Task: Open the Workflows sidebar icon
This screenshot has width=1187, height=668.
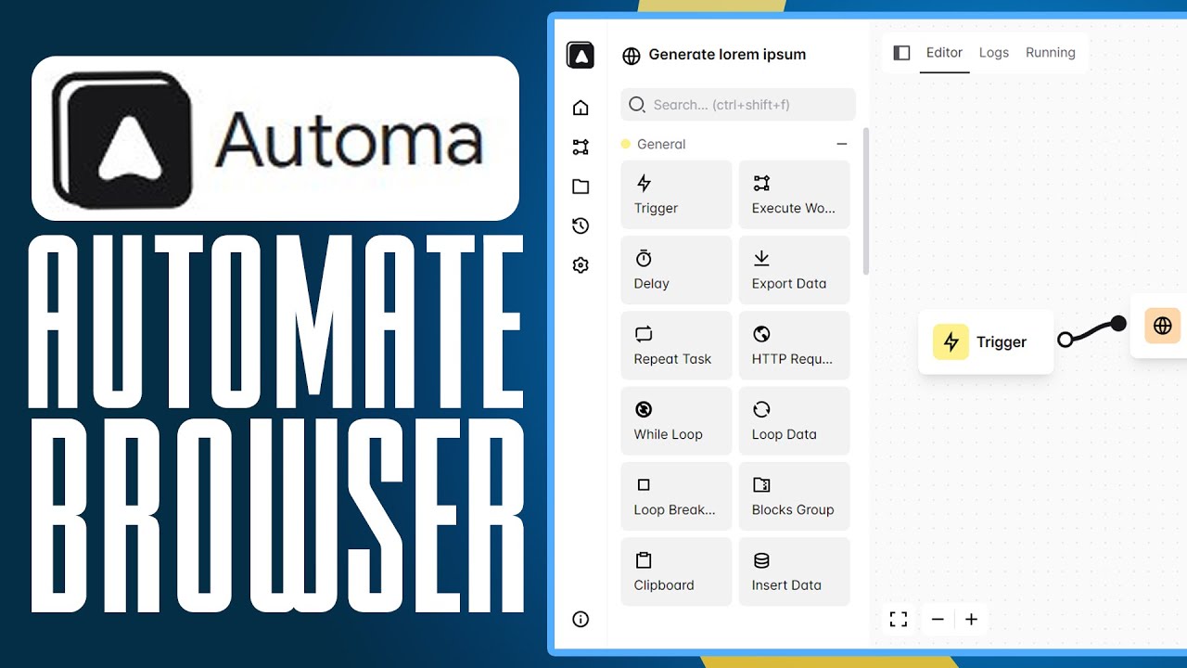Action: tap(581, 147)
